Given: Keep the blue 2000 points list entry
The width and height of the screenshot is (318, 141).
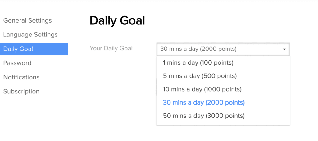Looking at the screenshot, I should (x=225, y=103).
